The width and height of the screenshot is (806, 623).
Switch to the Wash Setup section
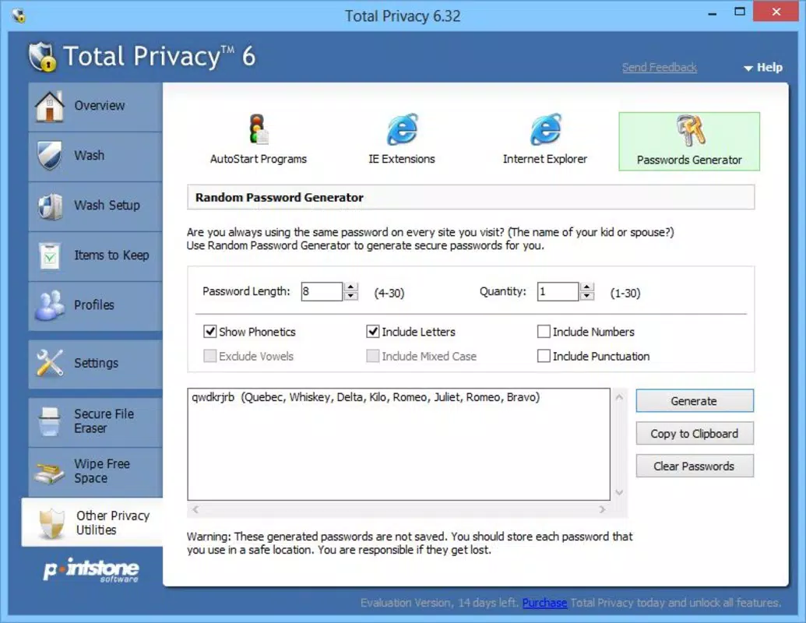coord(96,206)
